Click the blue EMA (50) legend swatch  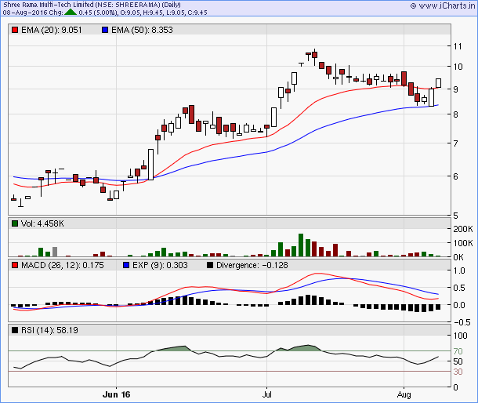(105, 30)
